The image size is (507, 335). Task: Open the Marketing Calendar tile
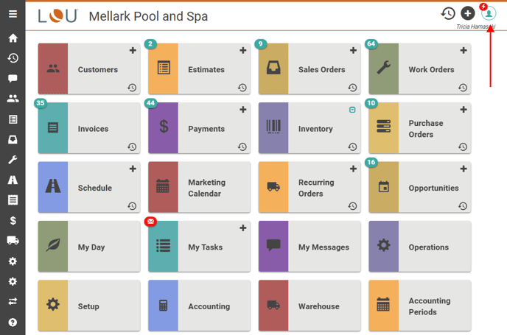(x=199, y=188)
